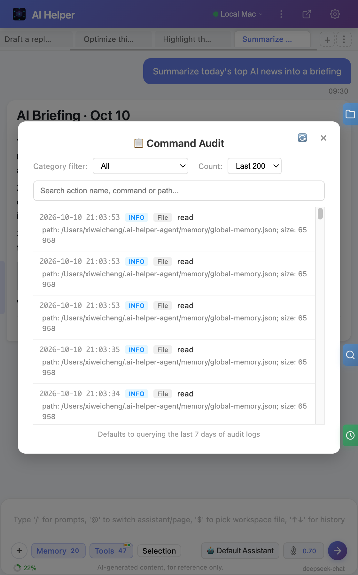The width and height of the screenshot is (358, 575).
Task: Open the settings gear
Action: [335, 14]
